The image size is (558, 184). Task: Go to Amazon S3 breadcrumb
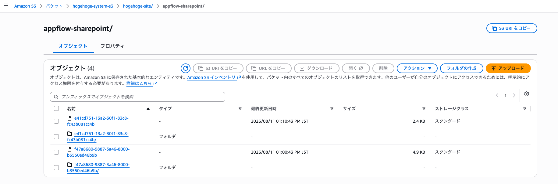[25, 6]
